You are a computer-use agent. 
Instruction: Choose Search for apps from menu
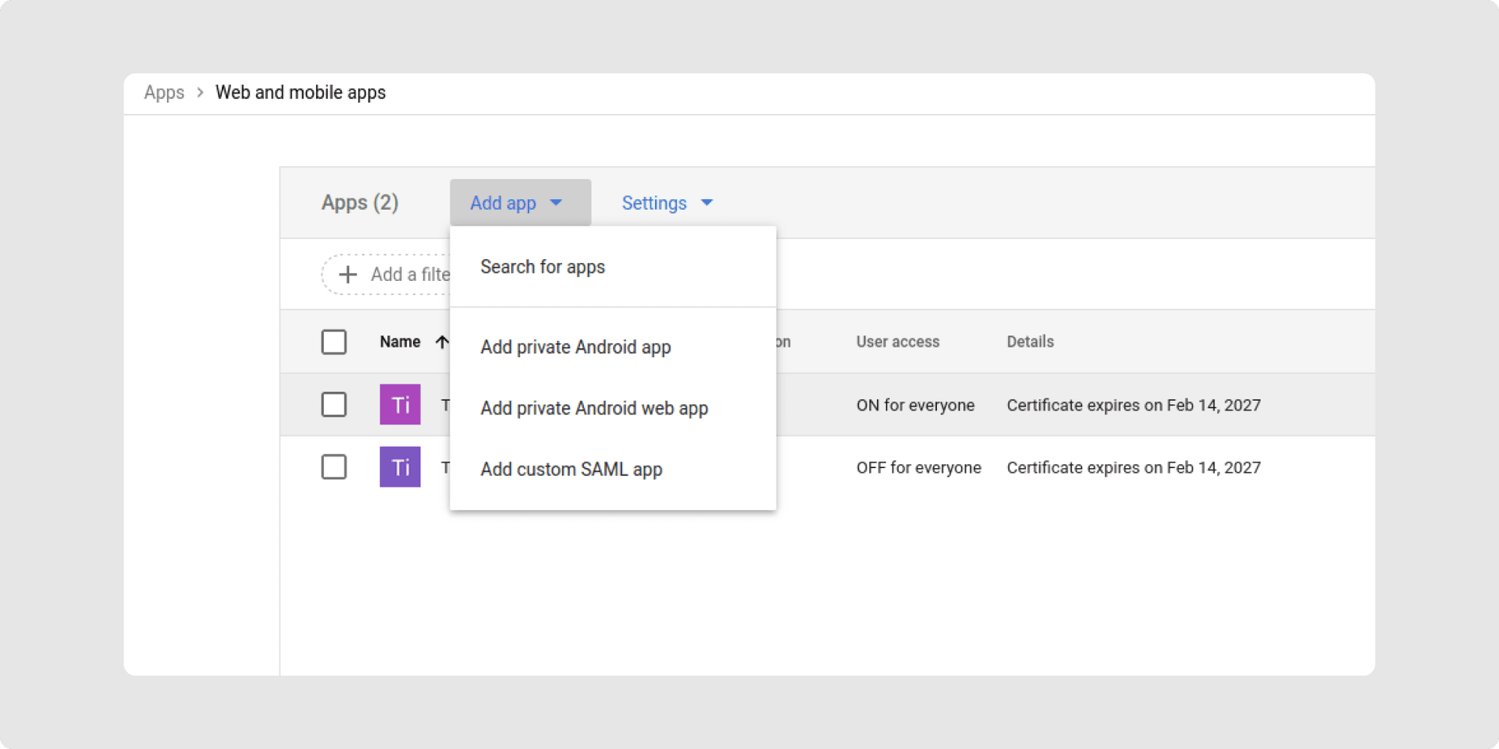coord(543,267)
